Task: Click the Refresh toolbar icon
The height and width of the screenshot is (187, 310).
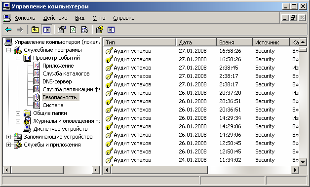Action: (x=73, y=30)
